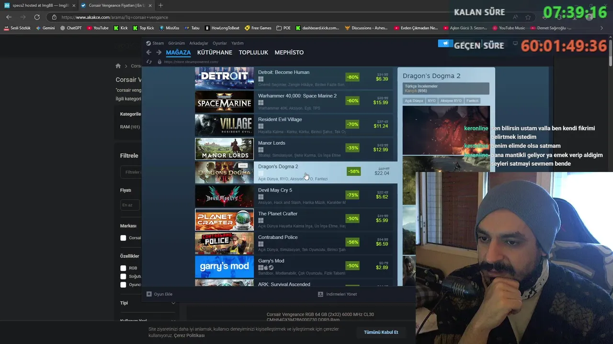Accept all cookies with Tümünü Kabul Et
Screen dimensions: 613x344
(x=381, y=332)
